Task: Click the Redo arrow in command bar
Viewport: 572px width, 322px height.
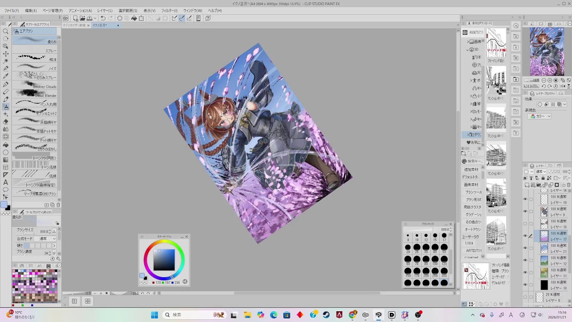Action: 110,18
